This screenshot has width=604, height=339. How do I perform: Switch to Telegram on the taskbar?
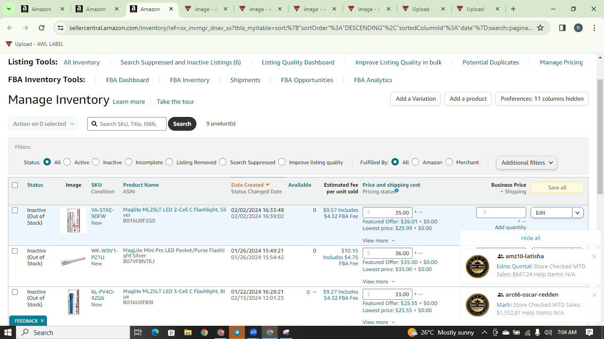[237, 332]
